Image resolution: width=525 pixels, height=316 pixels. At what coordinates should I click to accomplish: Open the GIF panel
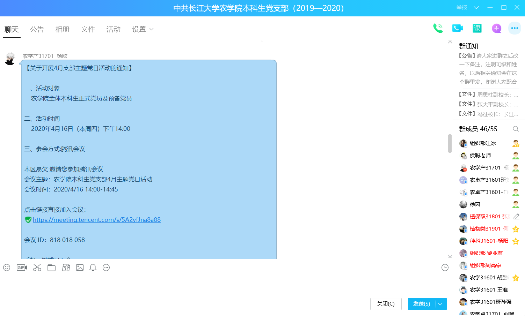coord(22,268)
